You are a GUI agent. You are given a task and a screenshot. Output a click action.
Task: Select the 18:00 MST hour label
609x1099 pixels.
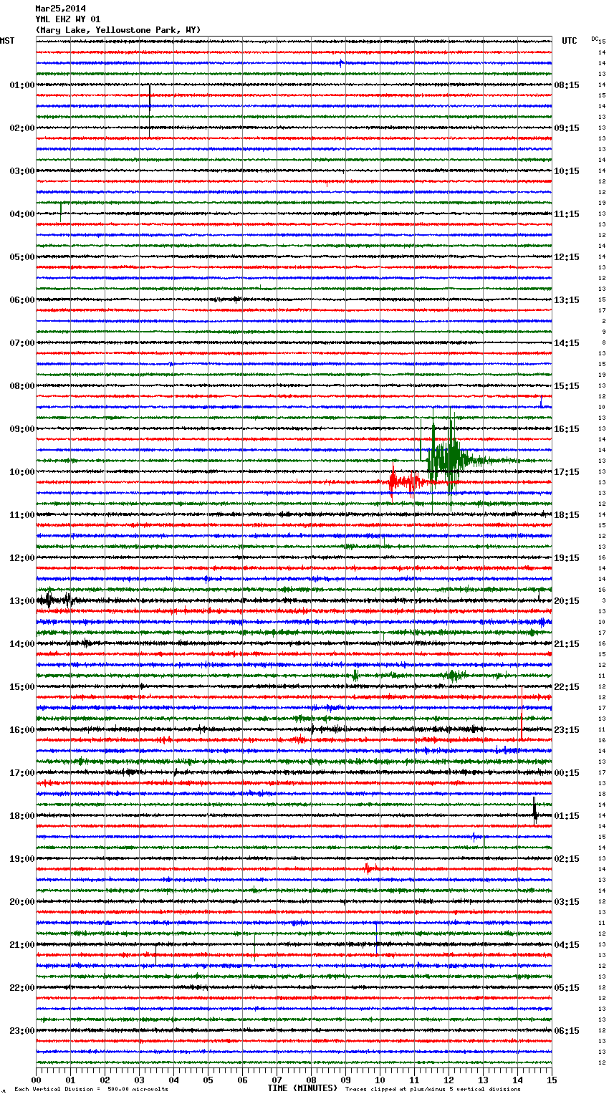coord(21,816)
